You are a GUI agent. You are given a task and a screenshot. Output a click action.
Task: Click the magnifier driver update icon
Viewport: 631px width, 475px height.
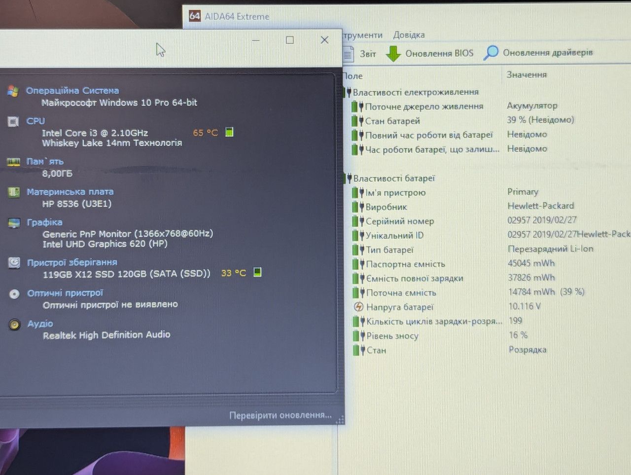pyautogui.click(x=491, y=52)
